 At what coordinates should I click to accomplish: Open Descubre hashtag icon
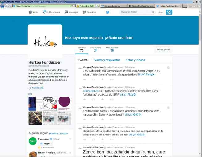pos(84,12)
